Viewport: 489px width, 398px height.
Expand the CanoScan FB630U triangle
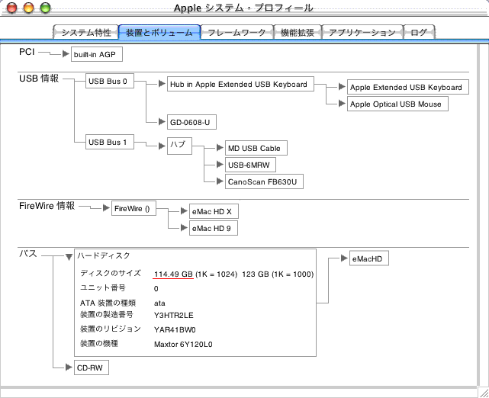pyautogui.click(x=220, y=181)
